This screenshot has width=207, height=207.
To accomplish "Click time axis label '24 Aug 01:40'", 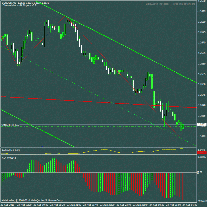I will click(190, 205).
